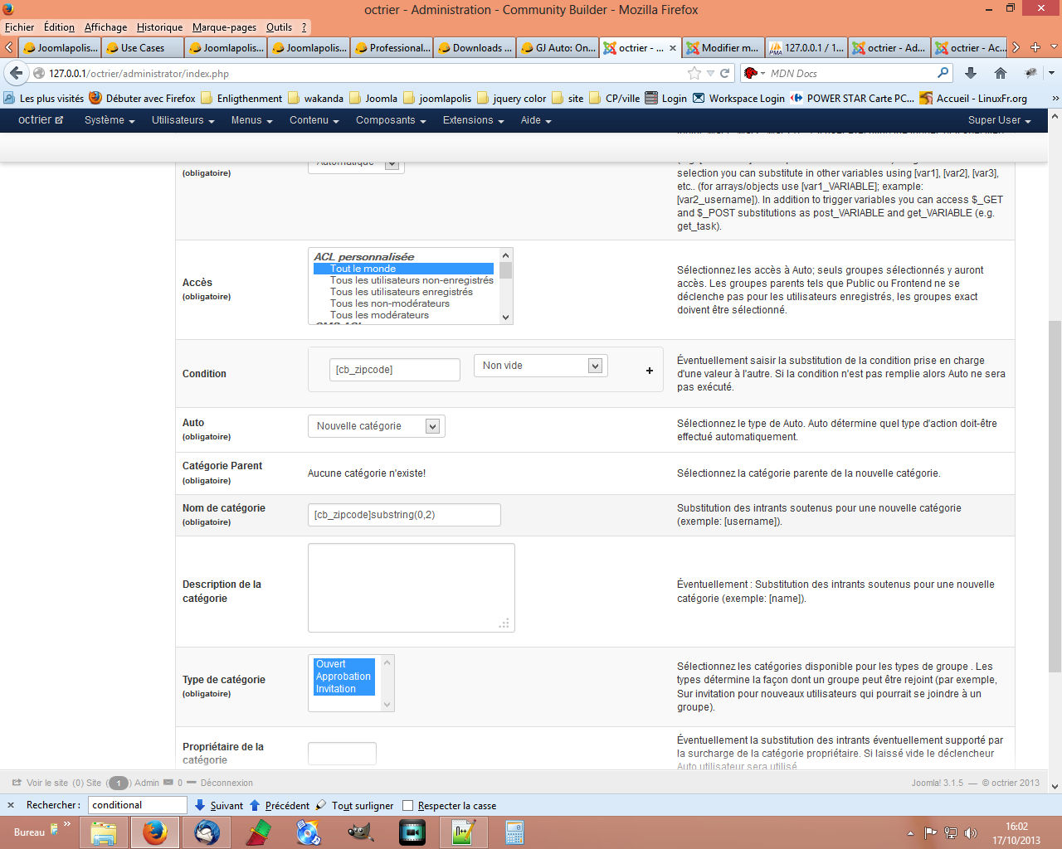
Task: Switch to the Use Cases tab
Action: pos(142,47)
